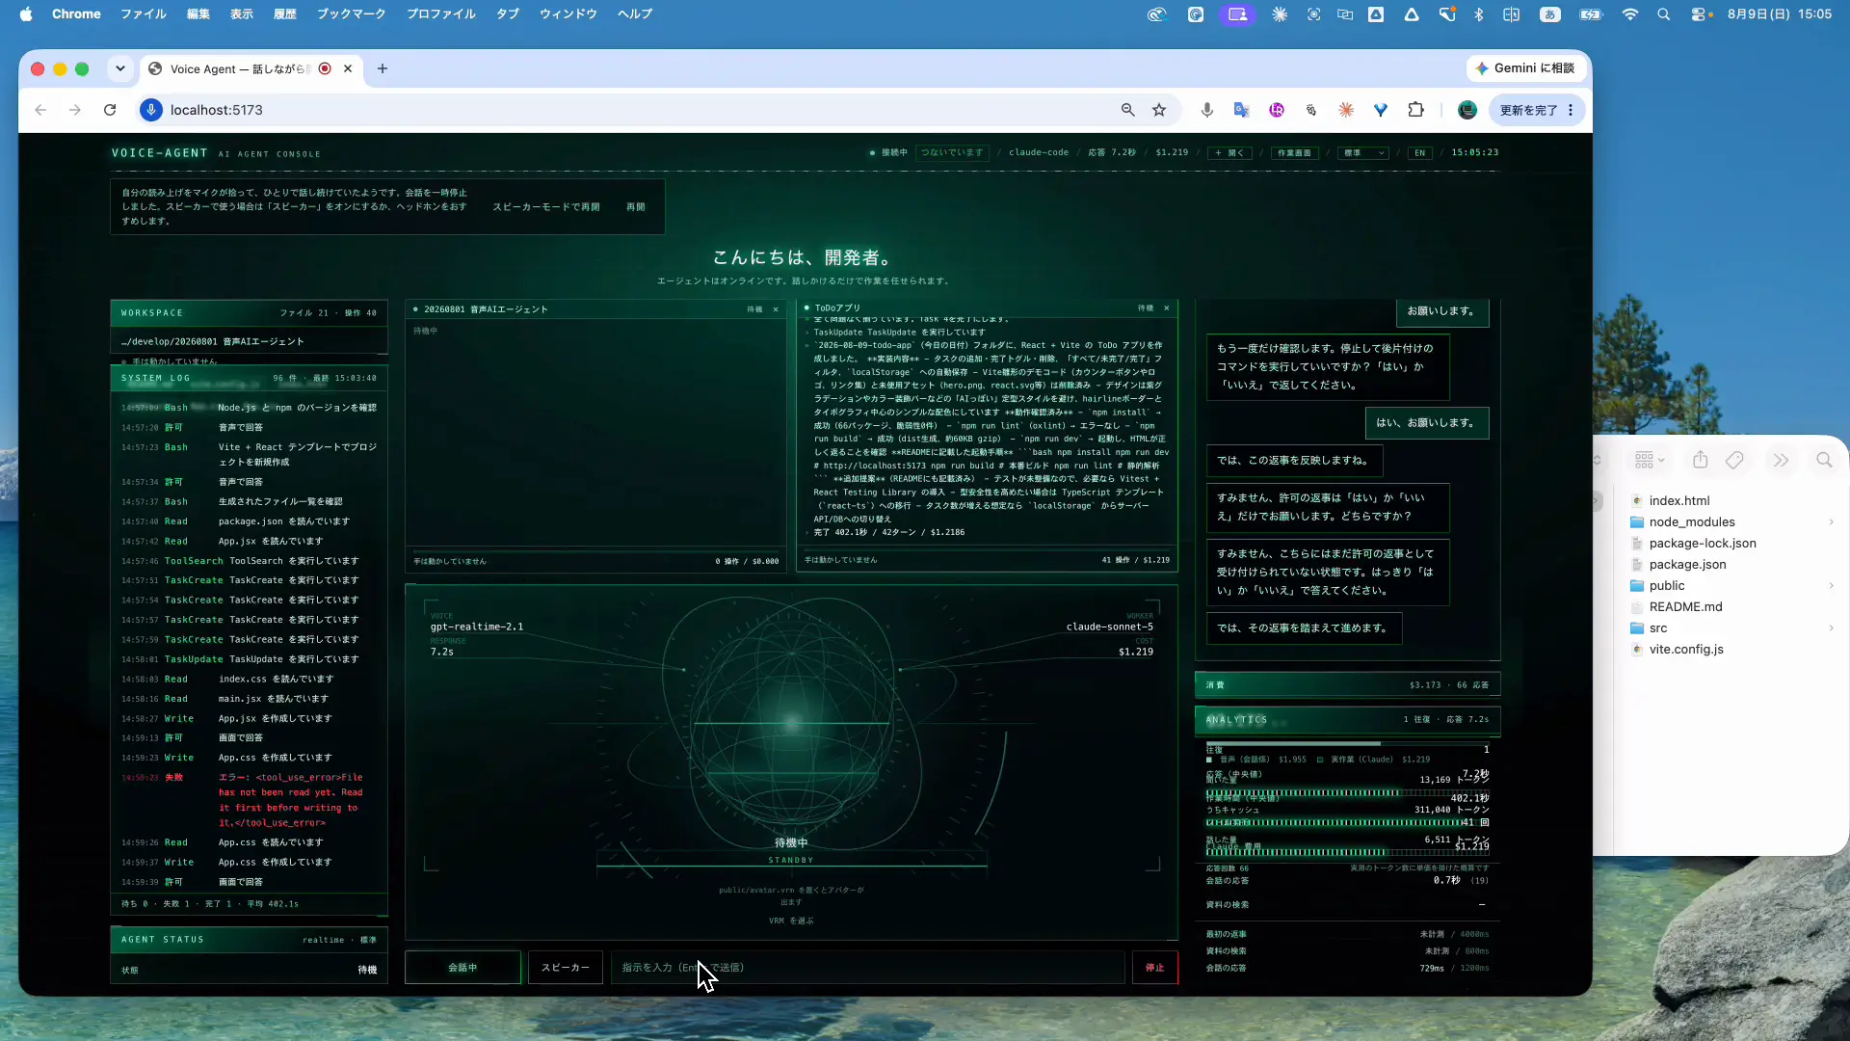Focus the 指示を入力 instruction input field
Viewport: 1850px width, 1041px height.
[x=867, y=967]
